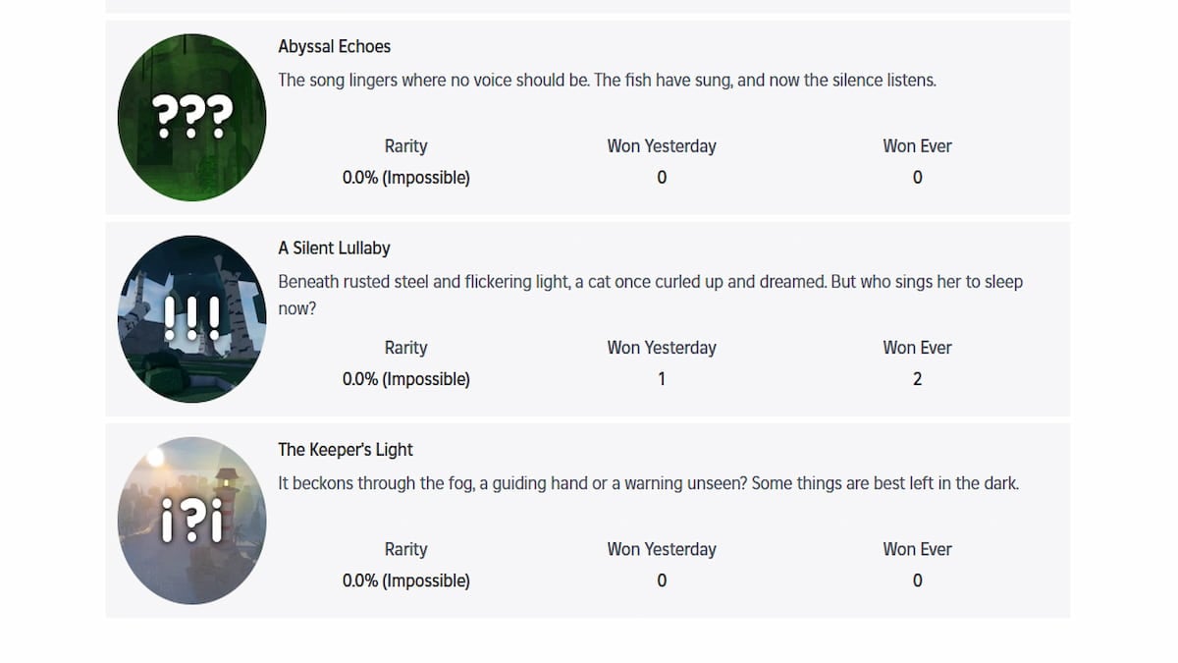
Task: Select A Silent Lullaby rarity value
Action: tap(405, 379)
